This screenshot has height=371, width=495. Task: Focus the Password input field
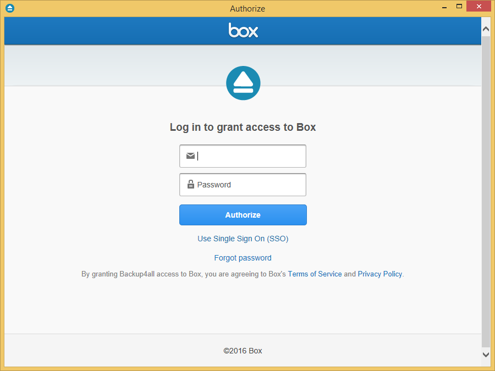coord(243,185)
